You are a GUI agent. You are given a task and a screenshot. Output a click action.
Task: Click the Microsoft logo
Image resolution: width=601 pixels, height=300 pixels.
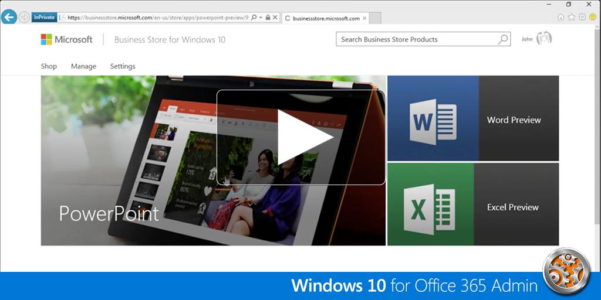click(x=67, y=39)
